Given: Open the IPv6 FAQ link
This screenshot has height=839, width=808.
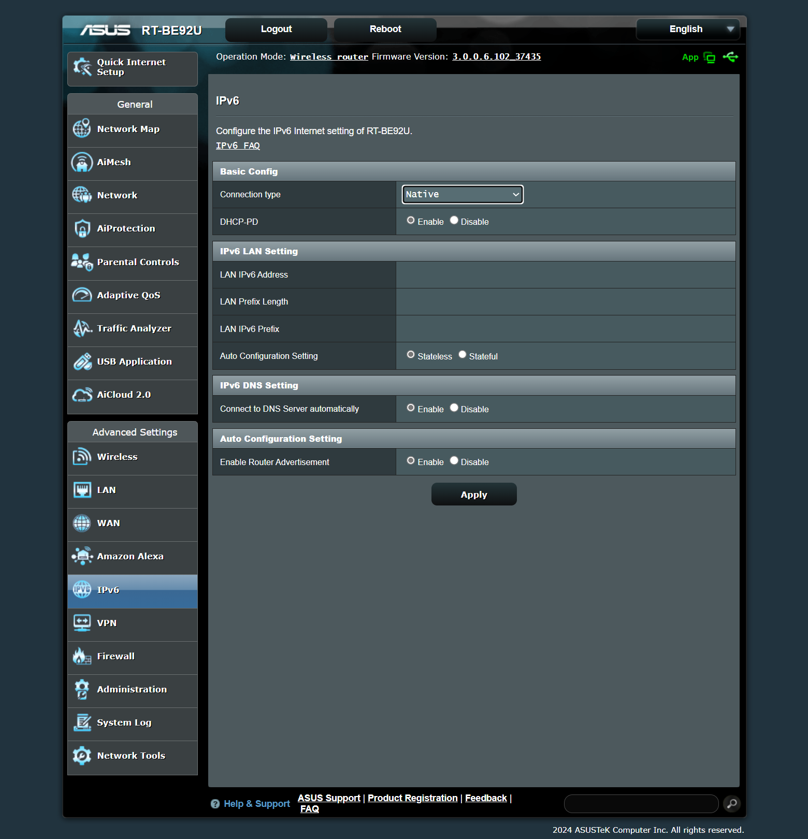Looking at the screenshot, I should pos(238,146).
